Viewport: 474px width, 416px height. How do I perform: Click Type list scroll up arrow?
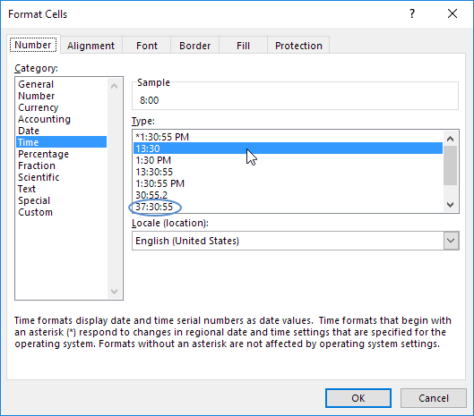[450, 139]
